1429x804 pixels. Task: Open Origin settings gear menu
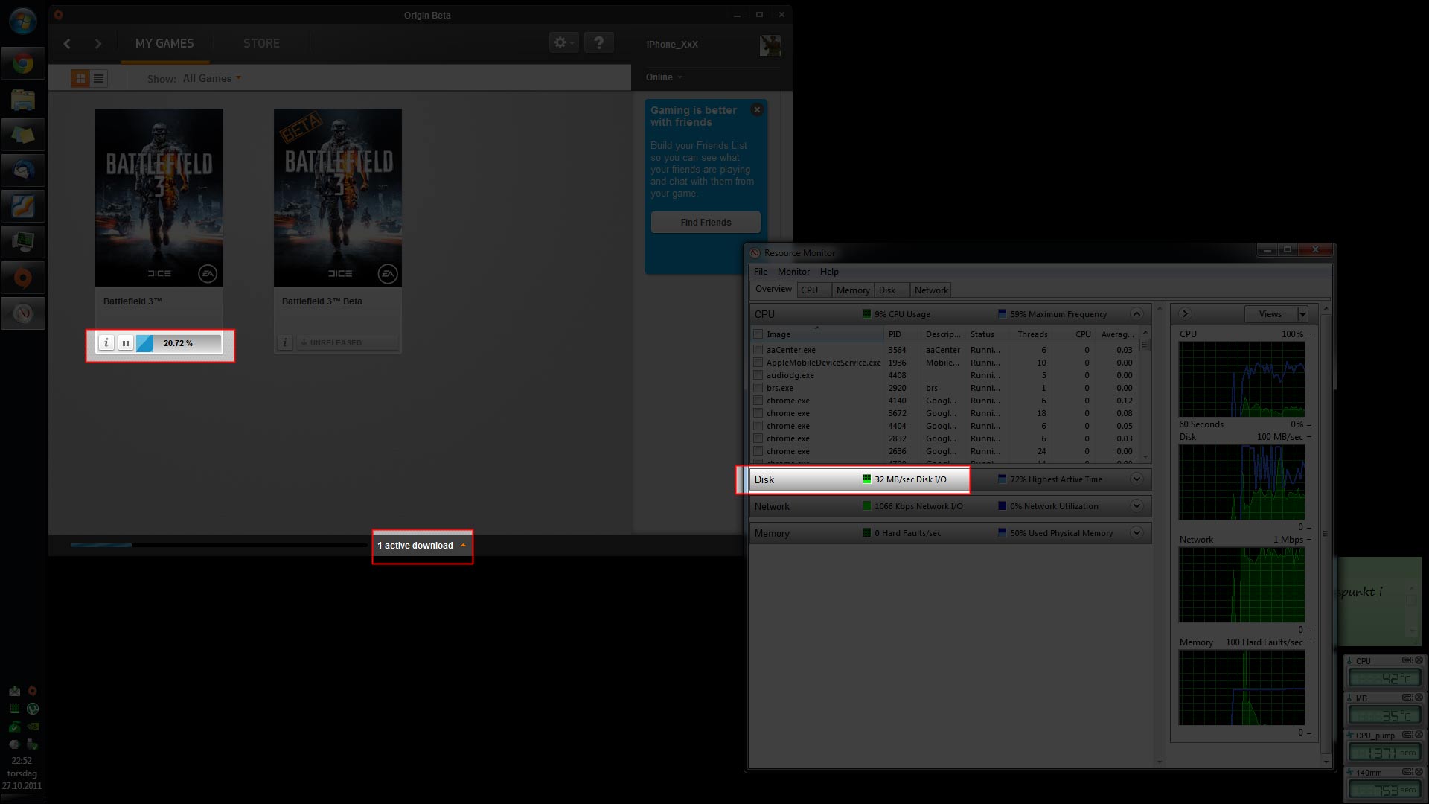pos(563,43)
